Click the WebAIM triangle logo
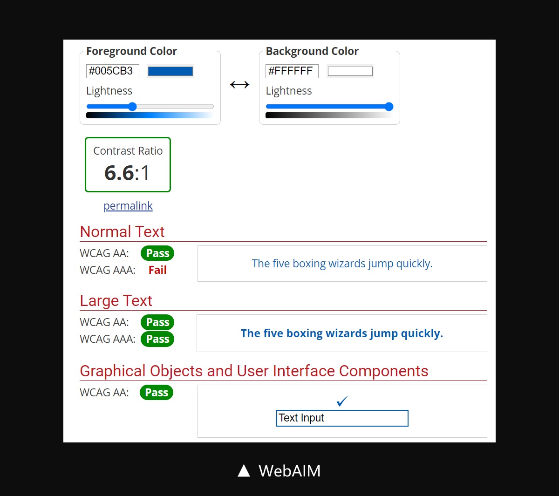The image size is (559, 496). pyautogui.click(x=244, y=471)
